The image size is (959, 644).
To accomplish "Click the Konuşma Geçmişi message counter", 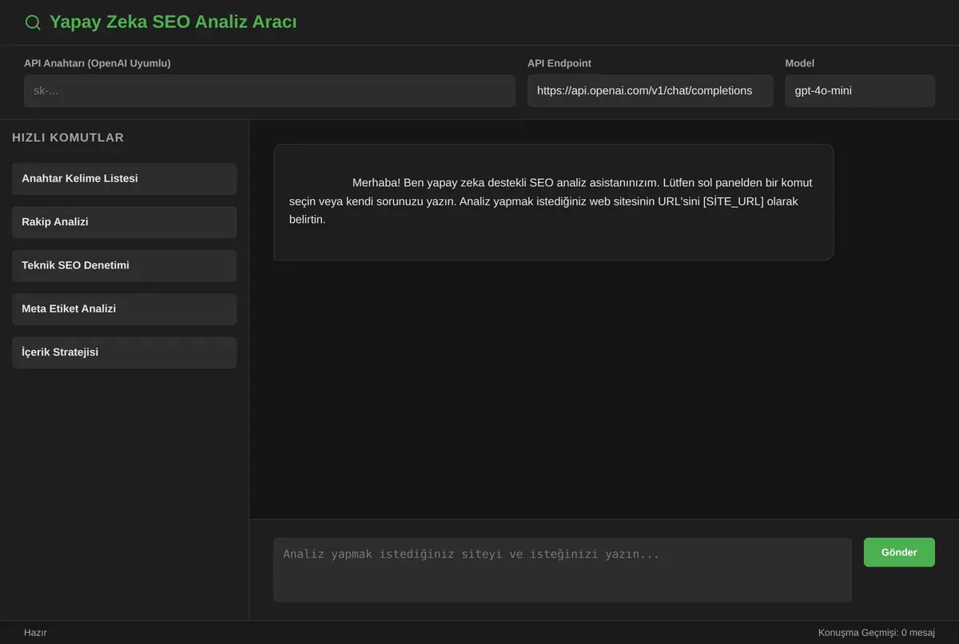I will [876, 633].
